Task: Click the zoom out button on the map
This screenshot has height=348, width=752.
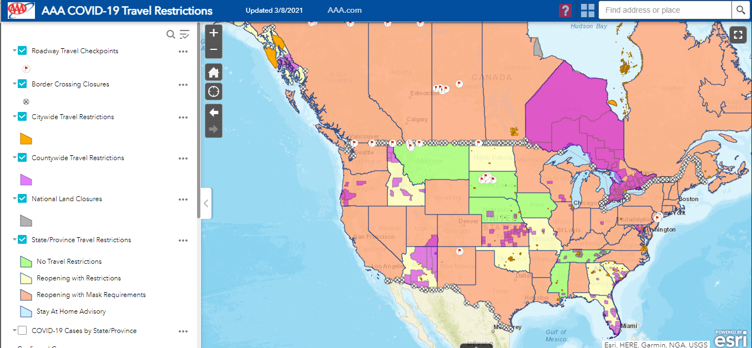Action: [213, 49]
